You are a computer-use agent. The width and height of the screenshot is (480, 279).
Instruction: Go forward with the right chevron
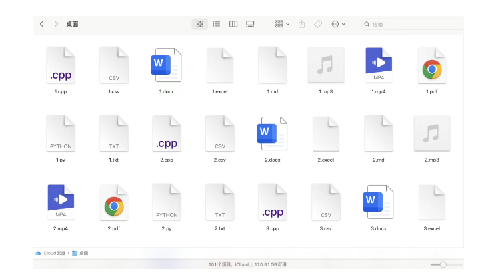56,24
